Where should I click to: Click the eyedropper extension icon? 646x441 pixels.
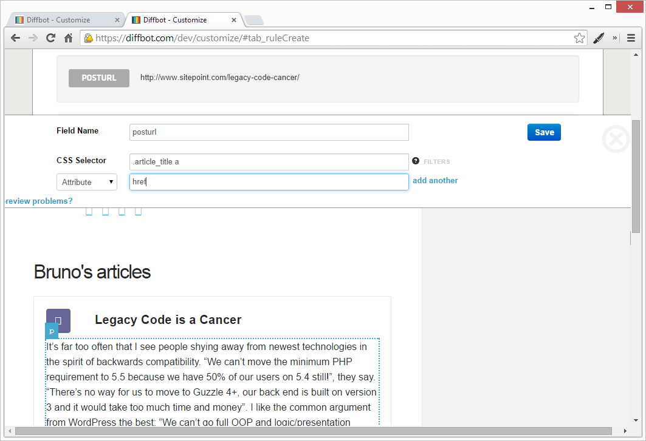(599, 38)
